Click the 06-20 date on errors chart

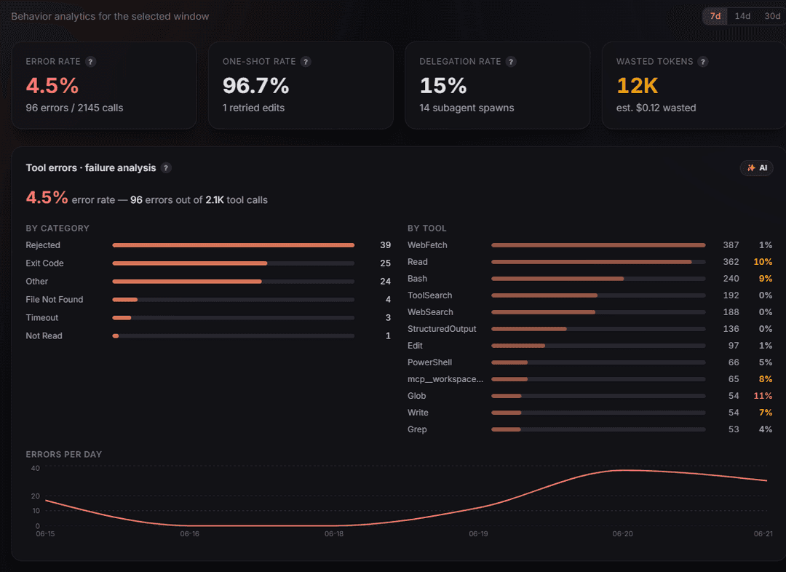pyautogui.click(x=622, y=534)
